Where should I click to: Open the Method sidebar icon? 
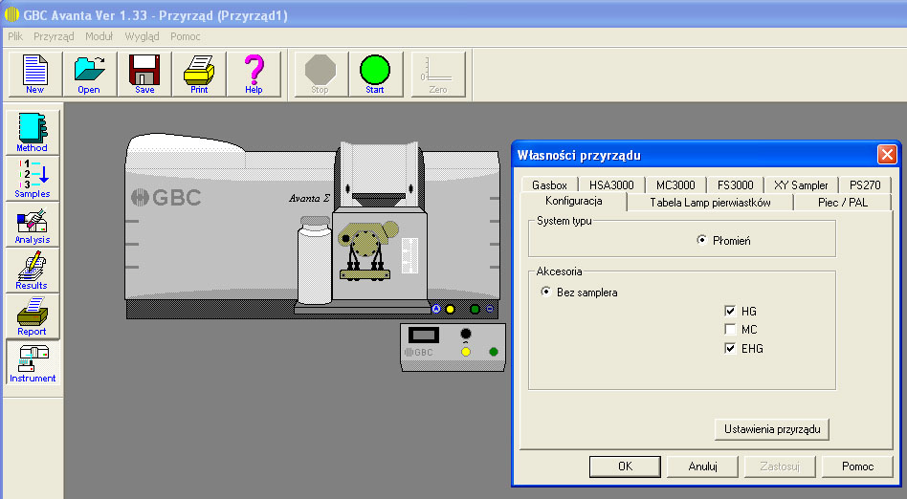[x=33, y=133]
